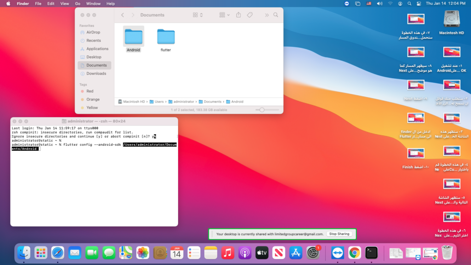Open the Edit menu
The height and width of the screenshot is (265, 471).
pos(51,4)
